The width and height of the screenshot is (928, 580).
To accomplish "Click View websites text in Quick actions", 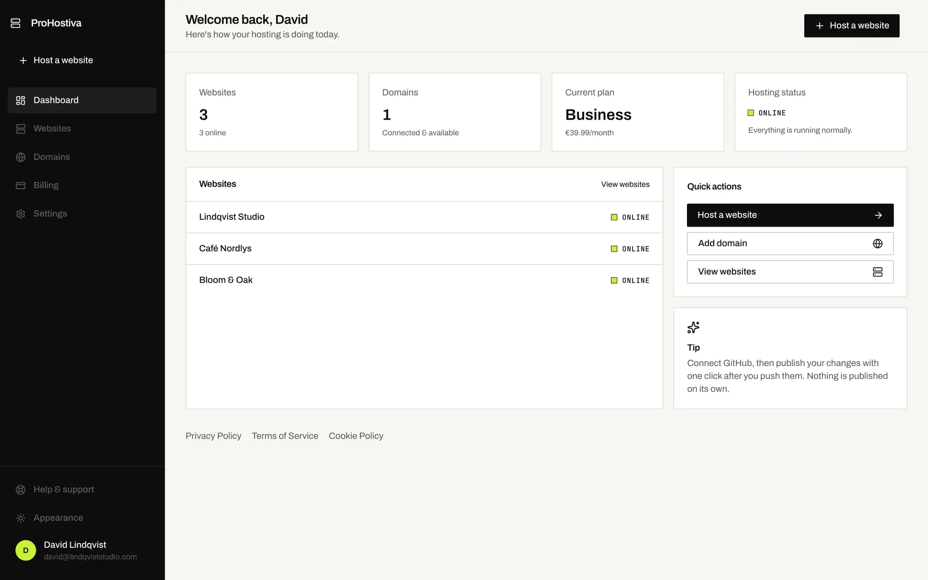I will [727, 271].
